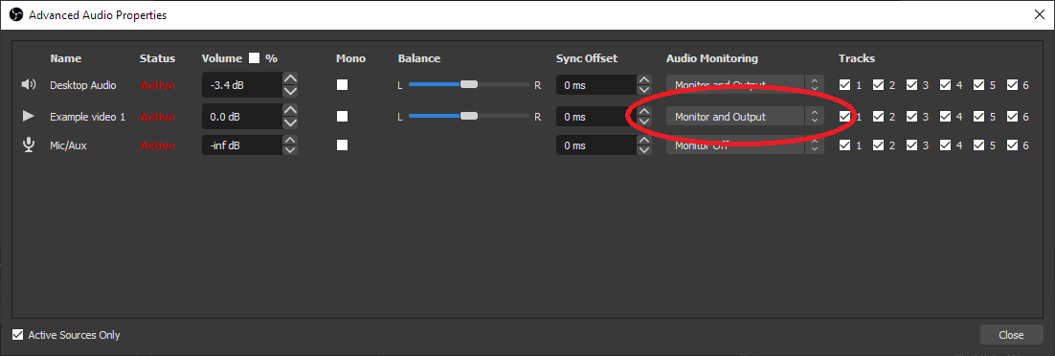Viewport: 1055px width, 356px height.
Task: Click the Desktop Audio speaker icon
Action: click(x=29, y=85)
